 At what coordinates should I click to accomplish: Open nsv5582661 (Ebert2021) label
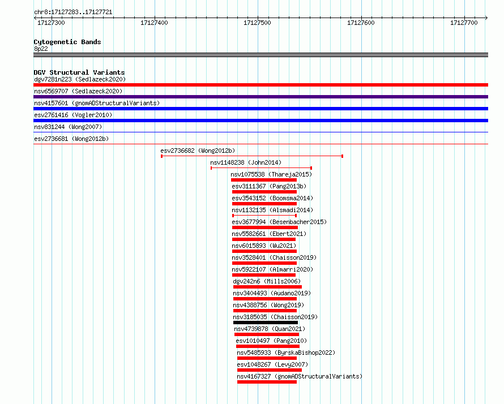click(269, 234)
